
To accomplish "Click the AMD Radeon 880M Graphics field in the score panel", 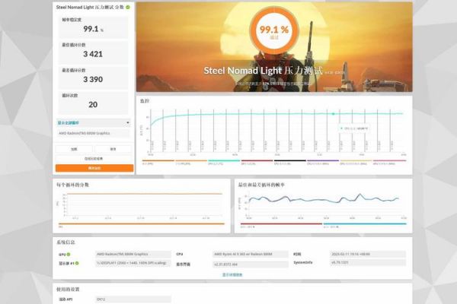I will click(x=93, y=133).
